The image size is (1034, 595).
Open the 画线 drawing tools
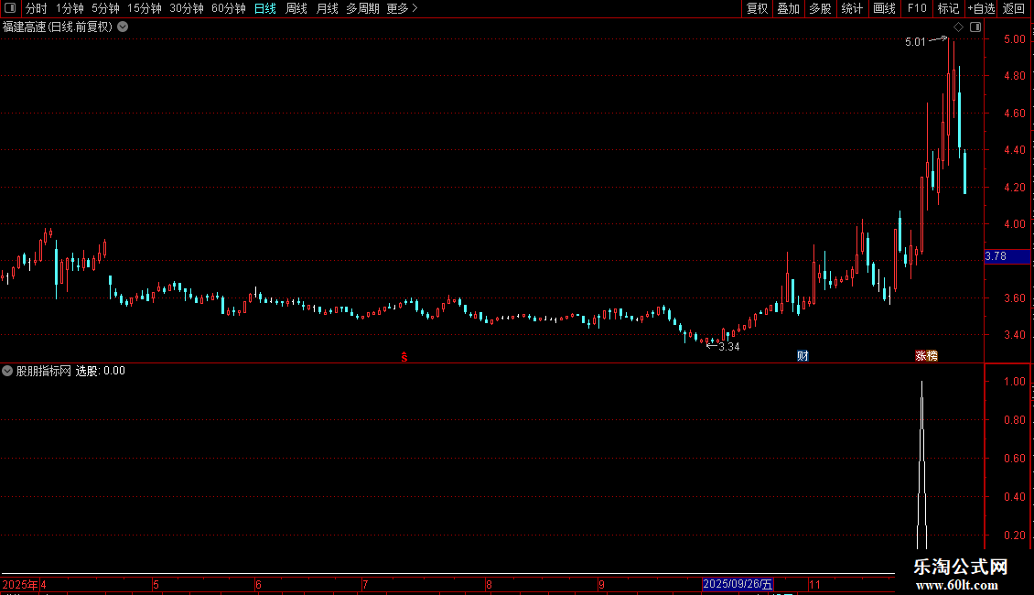(x=884, y=8)
